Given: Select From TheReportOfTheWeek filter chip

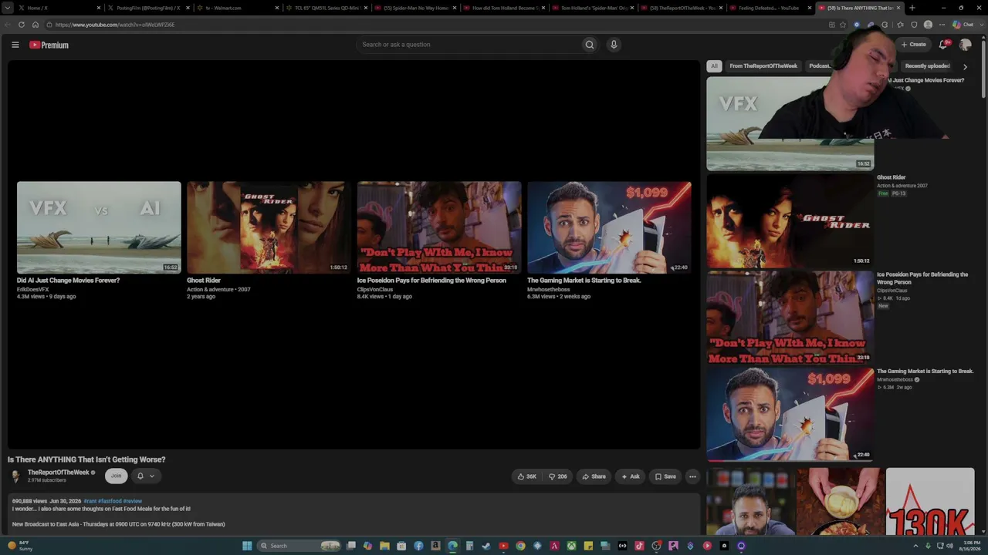Looking at the screenshot, I should pyautogui.click(x=763, y=66).
